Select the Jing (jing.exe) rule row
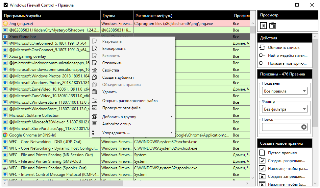The height and width of the screenshot is (188, 320). pyautogui.click(x=126, y=23)
